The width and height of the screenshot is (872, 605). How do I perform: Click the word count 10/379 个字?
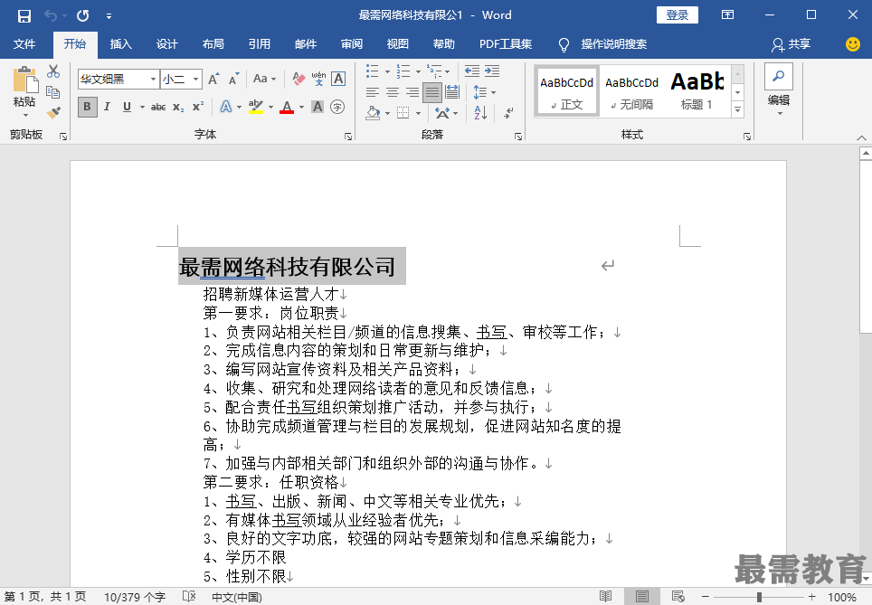[135, 597]
